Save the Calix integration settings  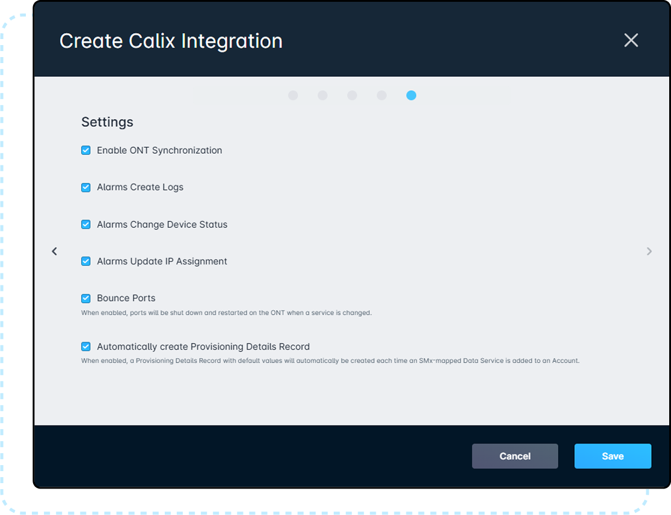[613, 456]
